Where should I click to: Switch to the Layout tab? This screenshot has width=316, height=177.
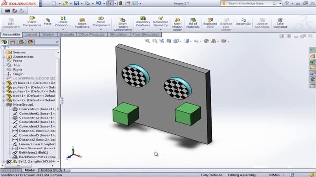(31, 35)
